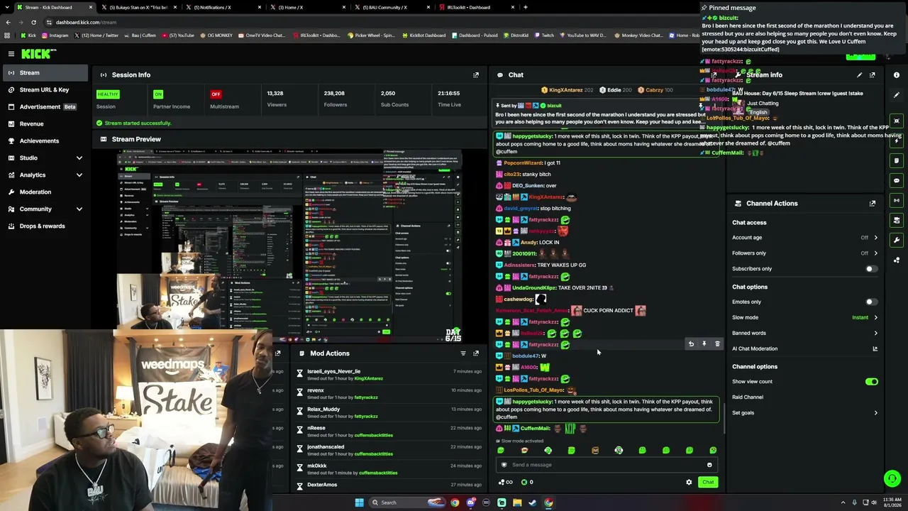Pop out the Mod Actions panel
The image size is (908, 511).
[x=476, y=353]
